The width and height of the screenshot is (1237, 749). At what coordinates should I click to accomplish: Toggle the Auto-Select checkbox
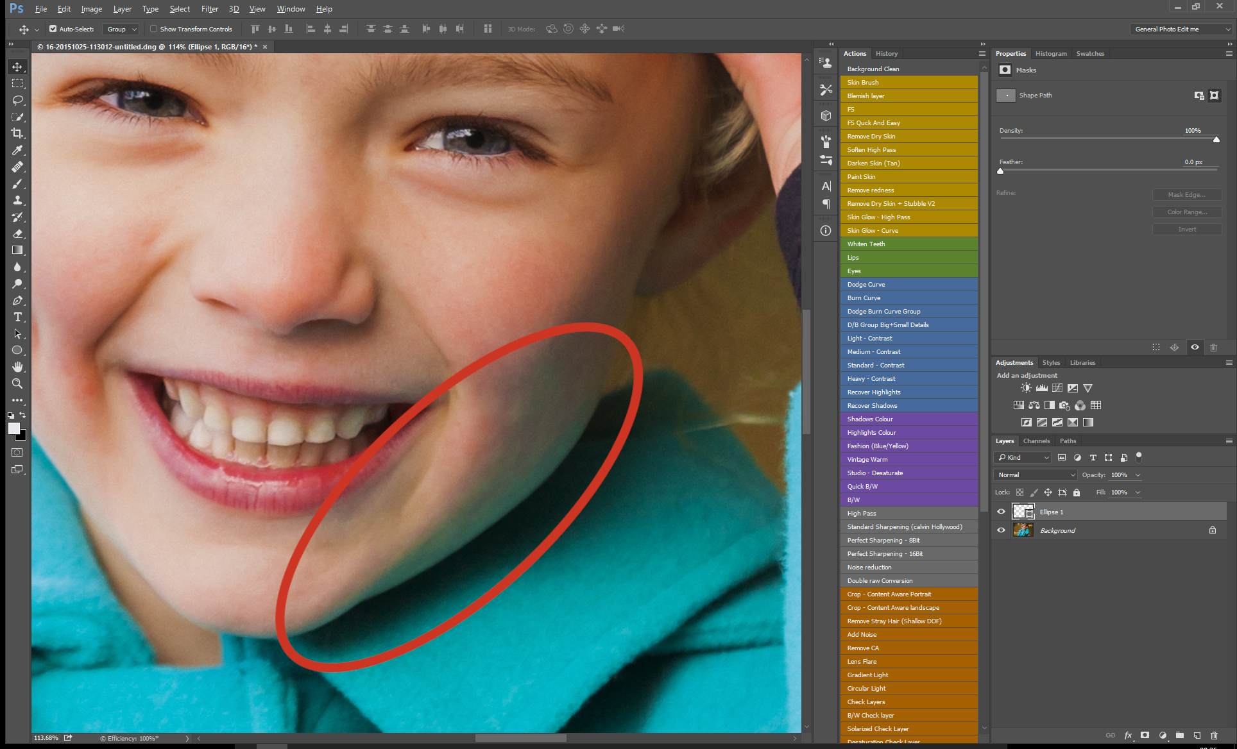[x=53, y=29]
